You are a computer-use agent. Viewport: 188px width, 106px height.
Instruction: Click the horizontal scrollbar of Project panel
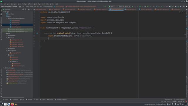click(x=13, y=97)
